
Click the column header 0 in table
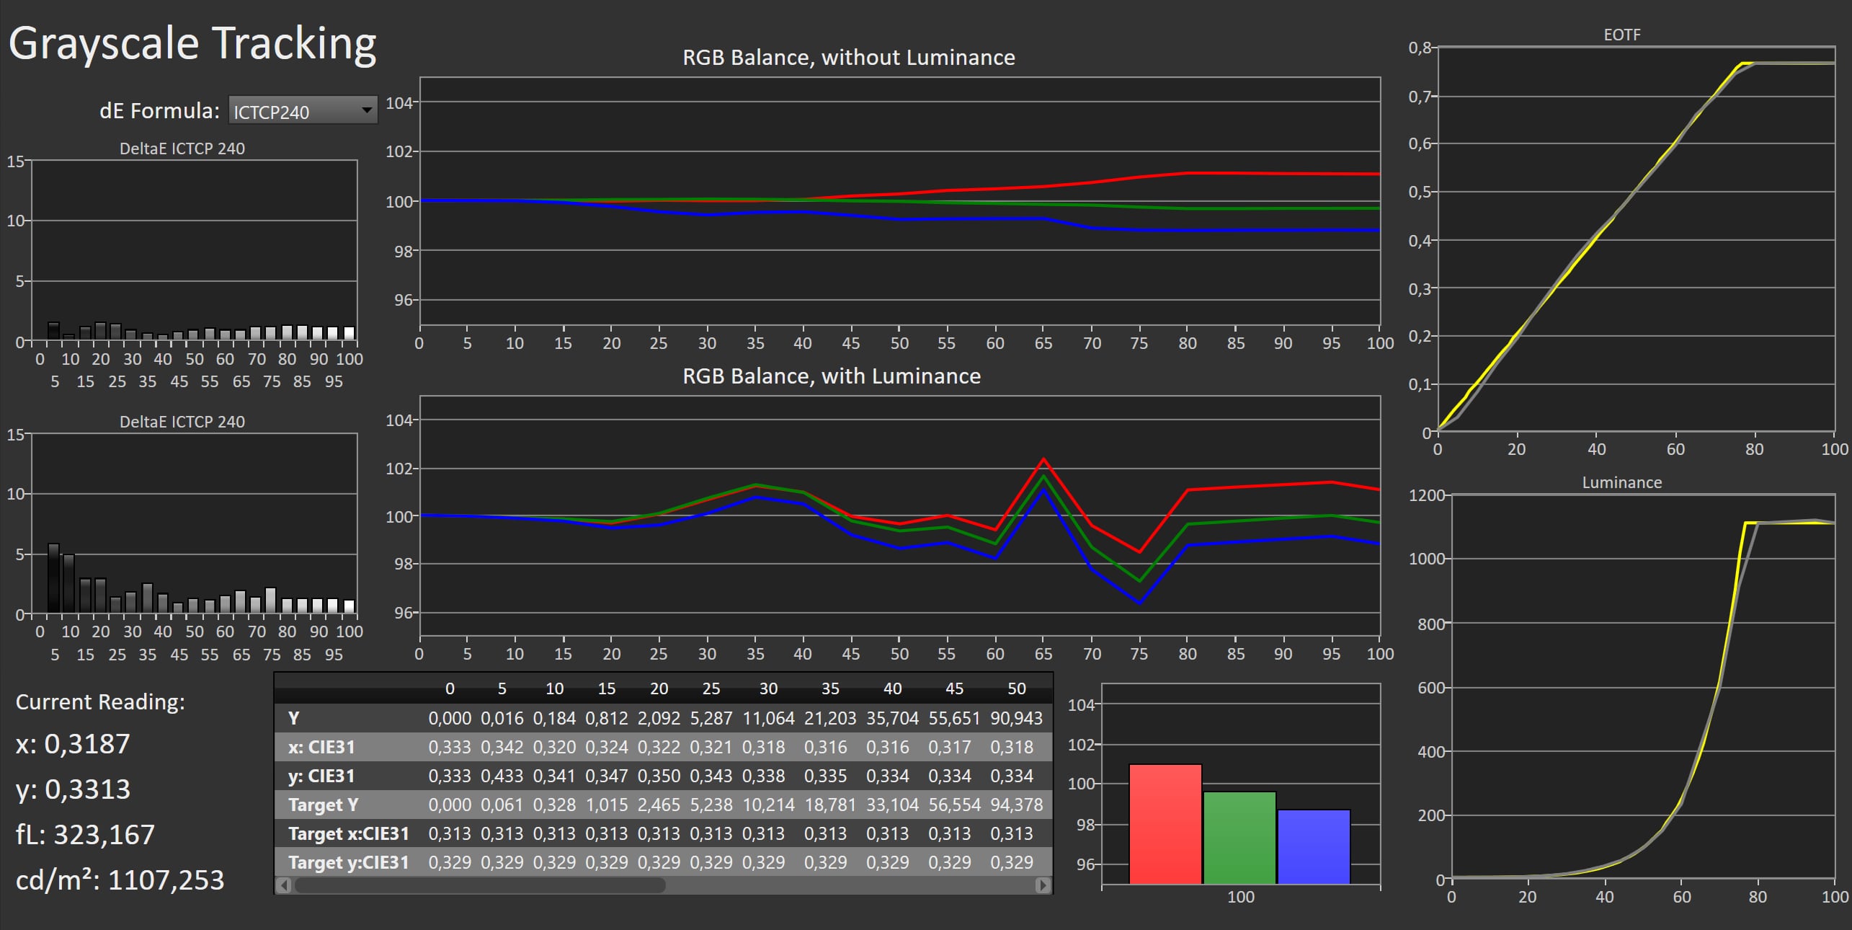450,688
